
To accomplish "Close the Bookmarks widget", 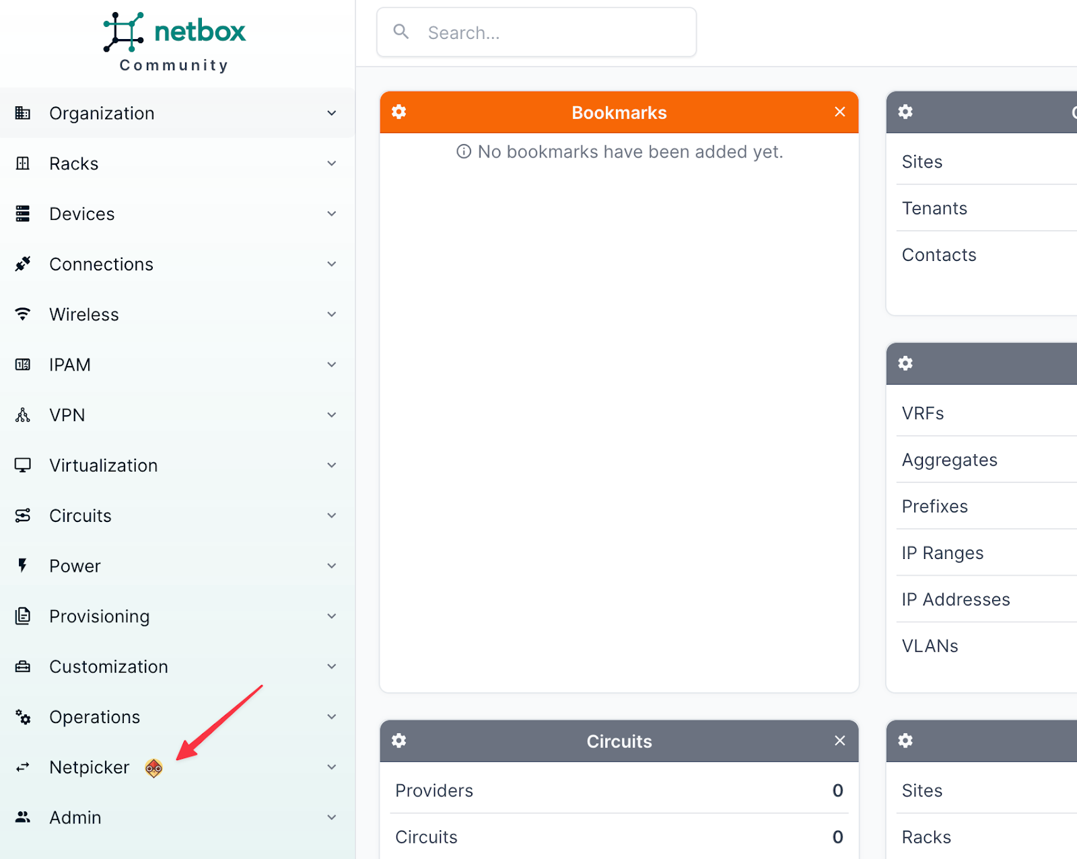I will click(x=839, y=112).
